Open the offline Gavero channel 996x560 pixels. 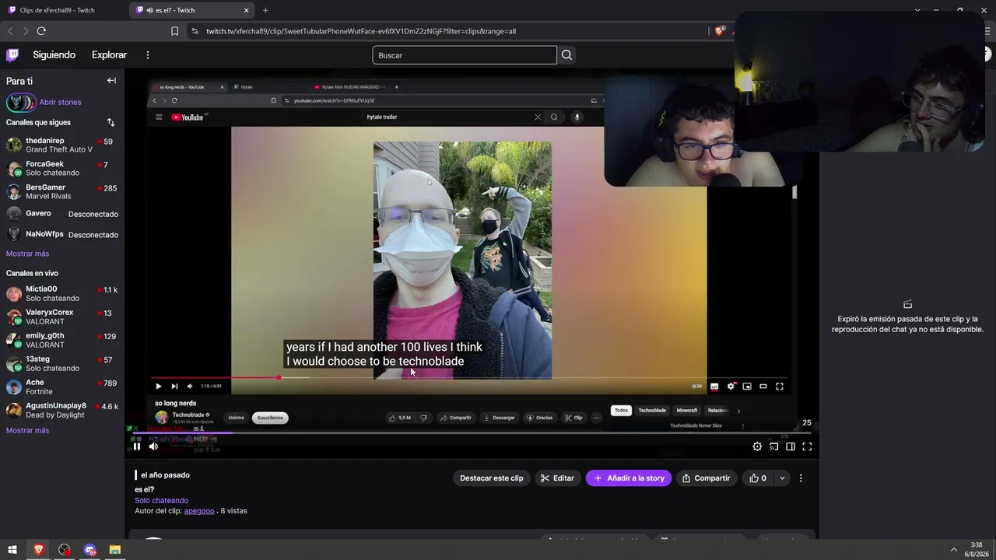pyautogui.click(x=62, y=213)
